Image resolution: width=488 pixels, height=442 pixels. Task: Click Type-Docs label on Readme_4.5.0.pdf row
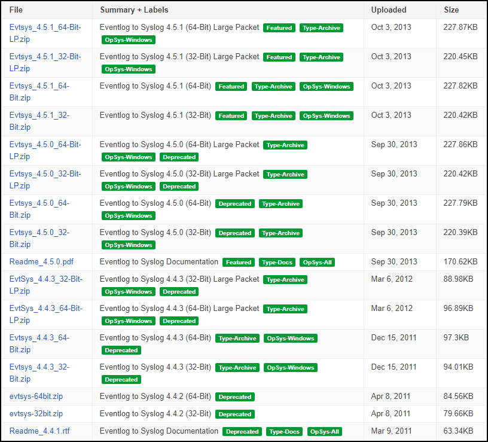[277, 263]
